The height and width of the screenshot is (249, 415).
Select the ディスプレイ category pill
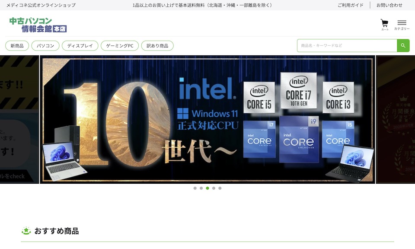pyautogui.click(x=80, y=46)
